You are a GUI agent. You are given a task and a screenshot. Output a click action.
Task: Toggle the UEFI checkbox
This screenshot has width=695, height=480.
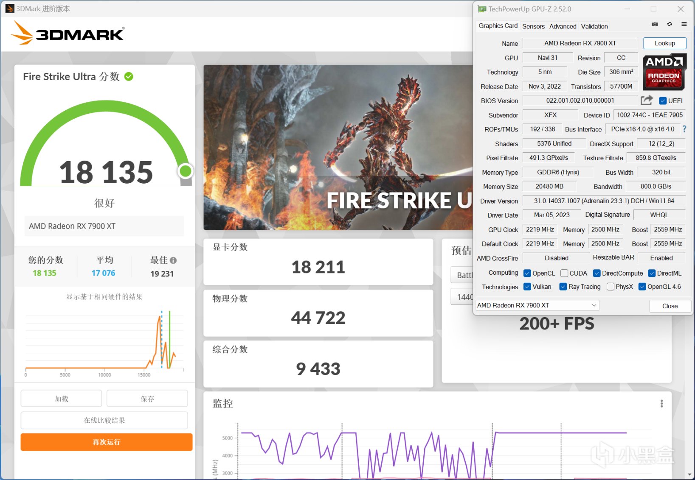click(x=662, y=100)
